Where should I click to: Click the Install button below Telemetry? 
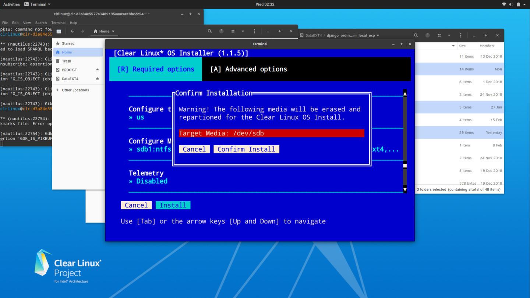coord(173,205)
